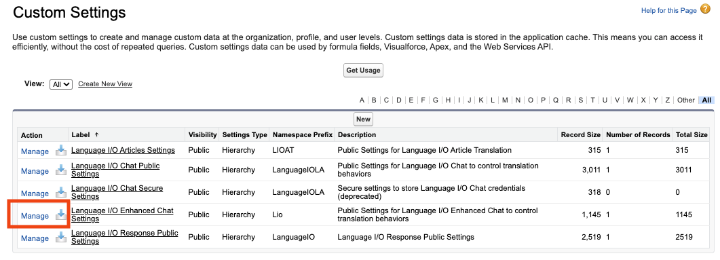Click record size value 1,145
This screenshot has width=720, height=260.
tap(592, 215)
